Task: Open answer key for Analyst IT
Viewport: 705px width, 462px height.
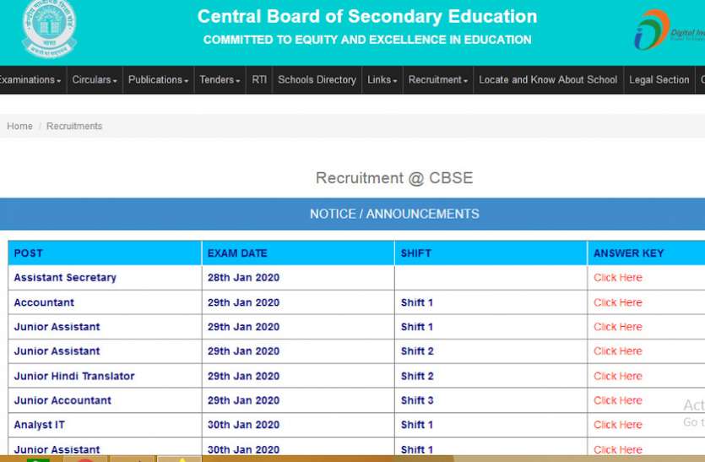Action: click(618, 425)
